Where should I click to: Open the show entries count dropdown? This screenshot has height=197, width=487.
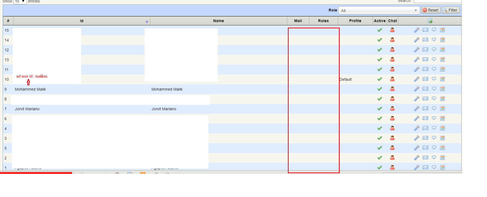click(20, 1)
